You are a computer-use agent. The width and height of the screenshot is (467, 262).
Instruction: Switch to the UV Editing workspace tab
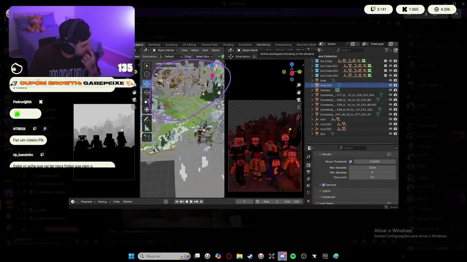tap(189, 45)
